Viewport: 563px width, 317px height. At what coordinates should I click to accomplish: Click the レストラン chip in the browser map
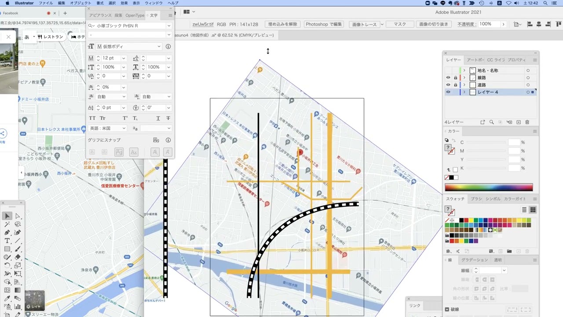tap(51, 37)
